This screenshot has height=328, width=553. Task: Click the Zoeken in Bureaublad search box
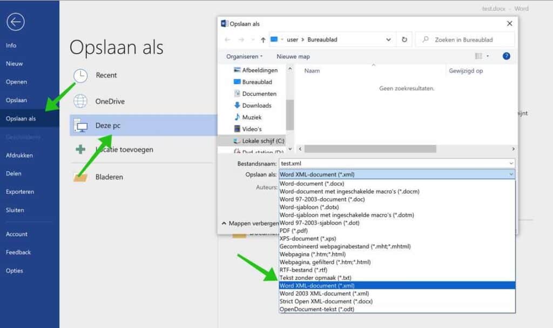tap(465, 39)
